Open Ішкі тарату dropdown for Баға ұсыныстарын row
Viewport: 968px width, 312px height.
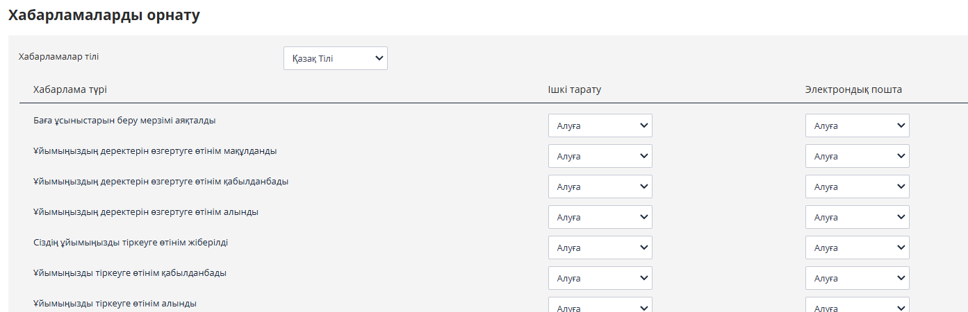tap(600, 125)
